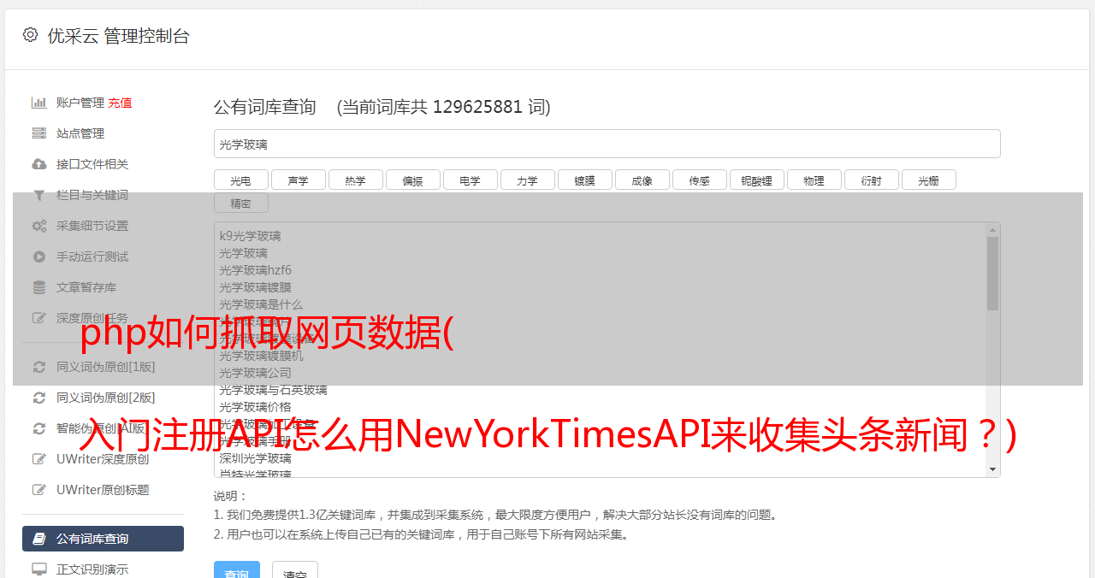Click the 力学 tag button
Viewport: 1095px width, 578px height.
[x=527, y=180]
